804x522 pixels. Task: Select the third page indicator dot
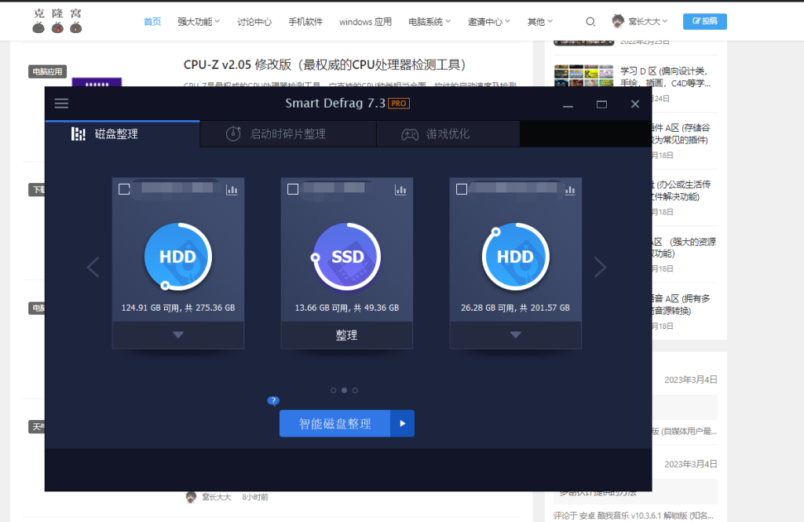355,390
